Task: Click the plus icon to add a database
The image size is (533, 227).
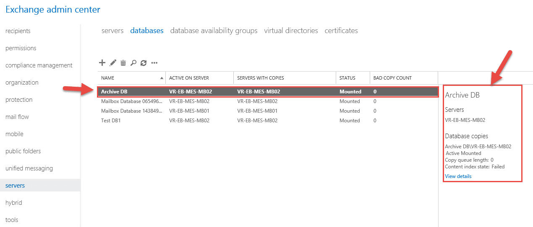Action: (102, 63)
